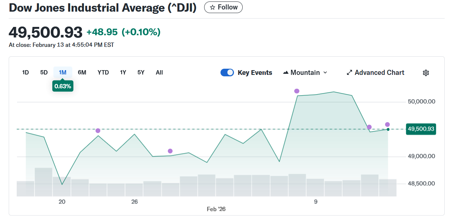Expand the Mountain chart type dropdown chevron

point(325,73)
